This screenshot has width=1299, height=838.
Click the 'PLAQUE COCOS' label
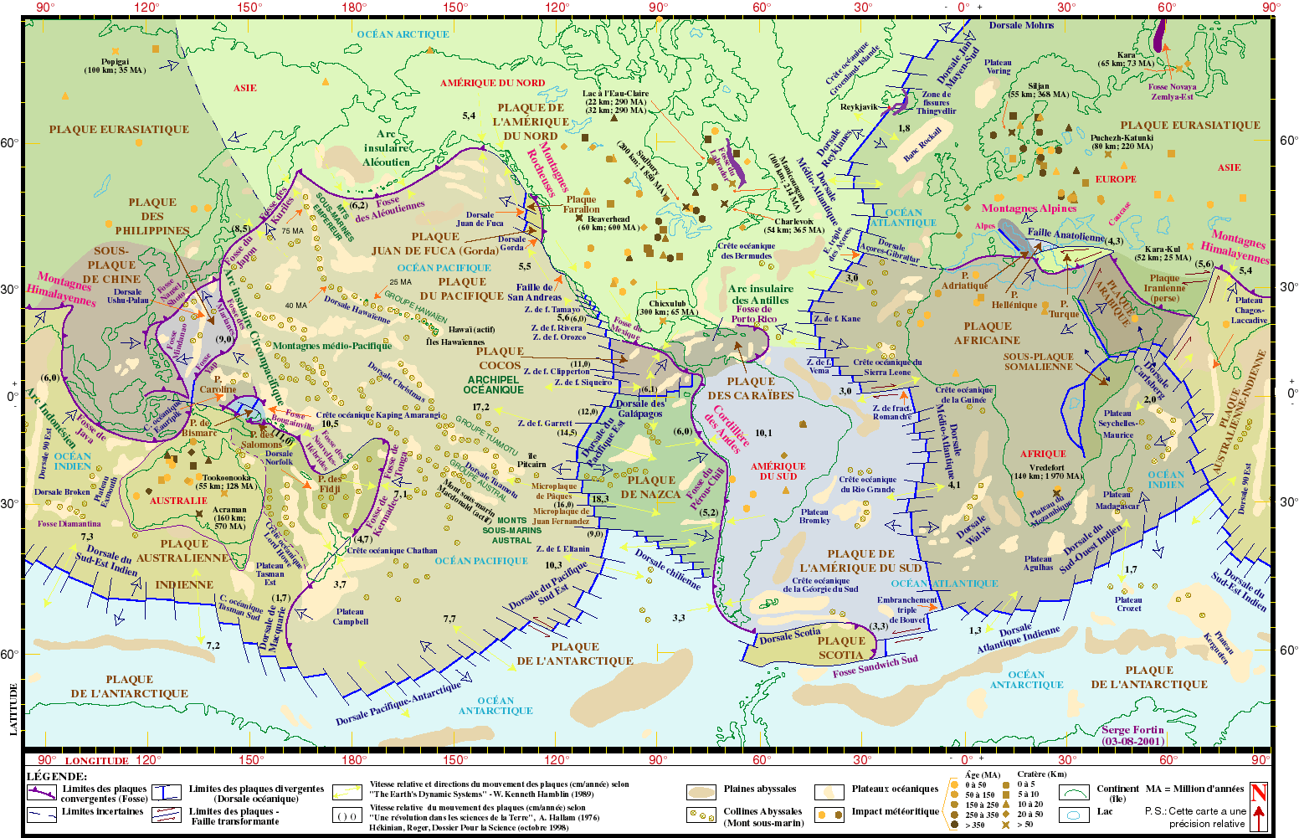pos(500,358)
